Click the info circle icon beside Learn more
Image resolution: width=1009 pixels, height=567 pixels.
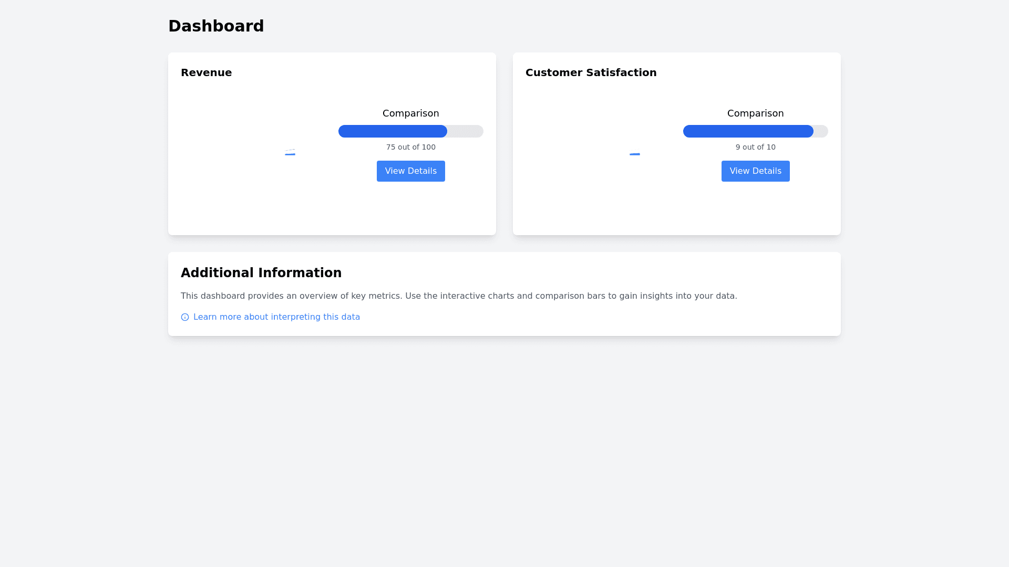point(185,317)
